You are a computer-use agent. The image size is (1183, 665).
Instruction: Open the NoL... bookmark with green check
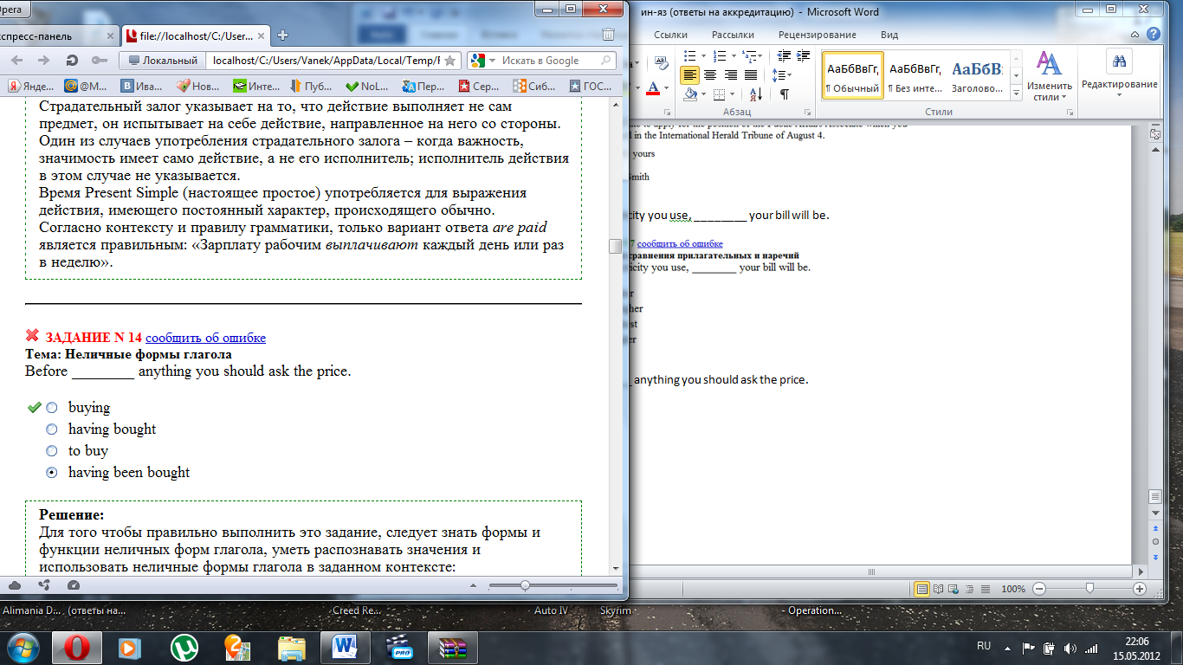click(x=368, y=86)
